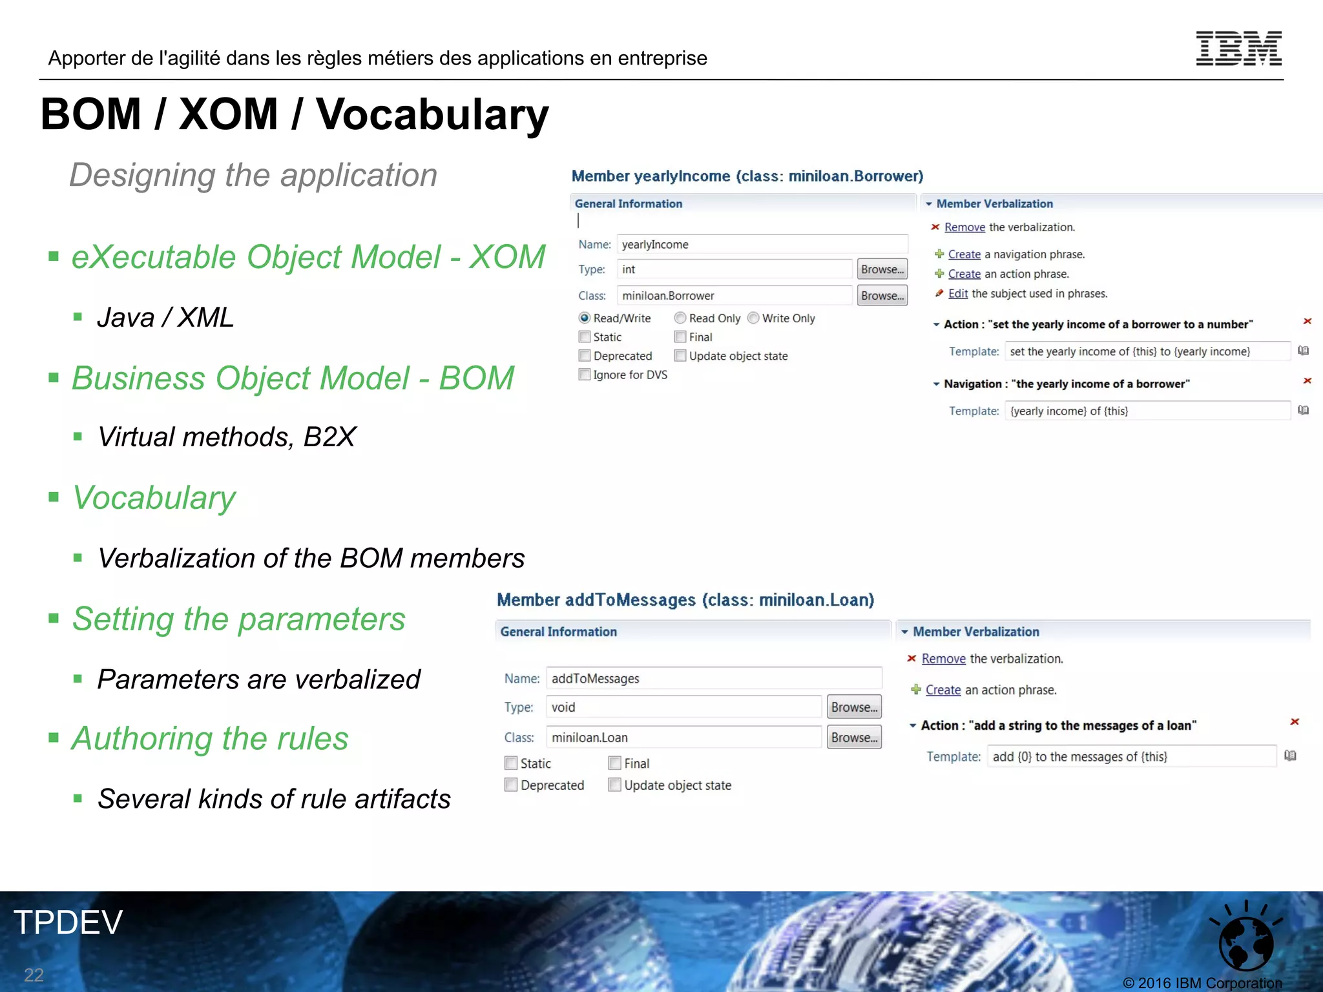Click the Smarter Planet globe icon
Image resolution: width=1323 pixels, height=992 pixels.
pyautogui.click(x=1246, y=936)
